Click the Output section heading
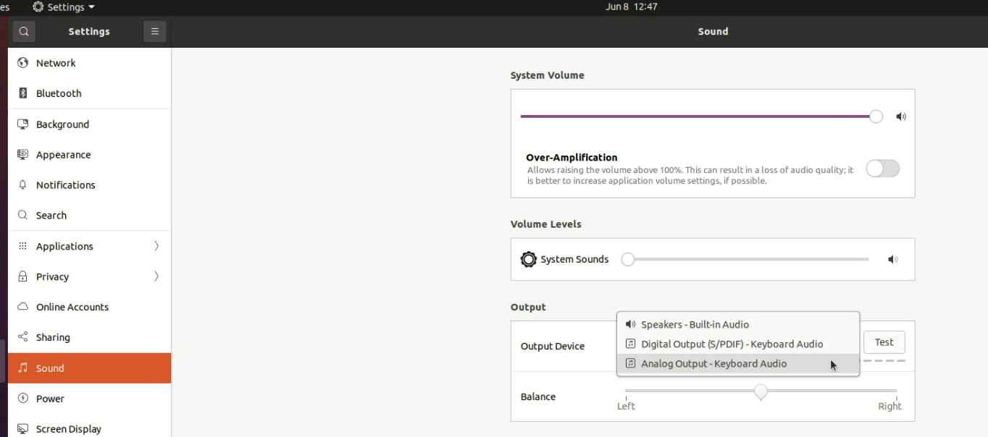Screen dimensions: 988x437 click(x=528, y=307)
